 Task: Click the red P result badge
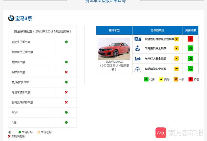point(191,39)
